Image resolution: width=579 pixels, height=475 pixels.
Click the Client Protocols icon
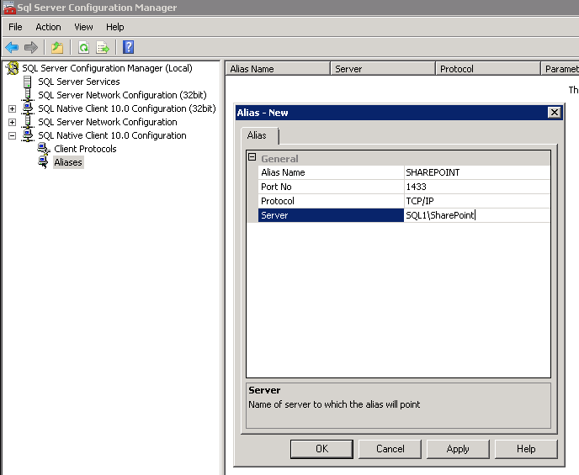click(x=44, y=149)
